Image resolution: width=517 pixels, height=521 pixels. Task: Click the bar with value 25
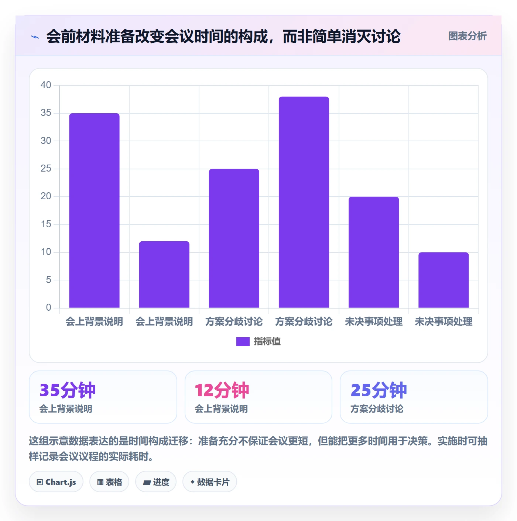pos(234,238)
